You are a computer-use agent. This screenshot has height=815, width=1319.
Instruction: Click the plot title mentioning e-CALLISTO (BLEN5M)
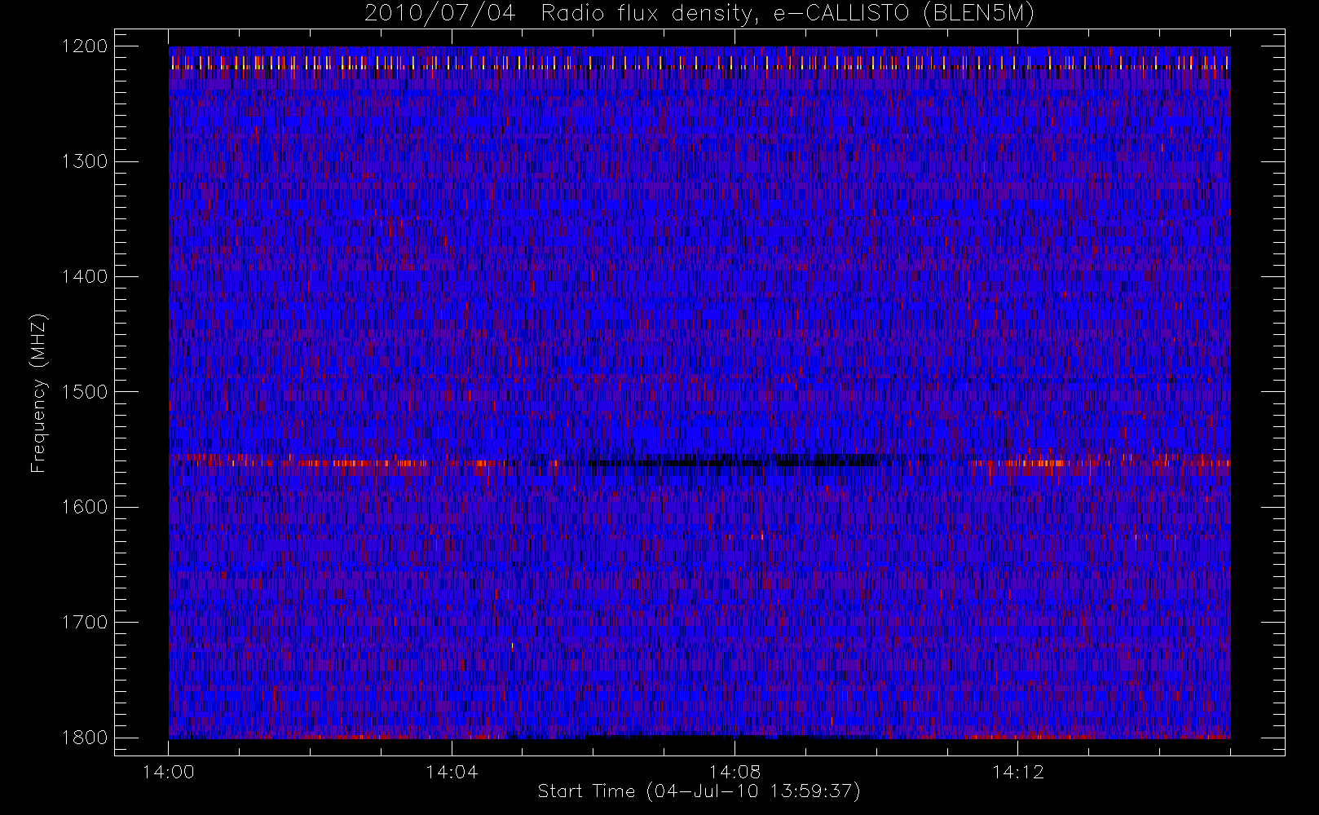699,14
